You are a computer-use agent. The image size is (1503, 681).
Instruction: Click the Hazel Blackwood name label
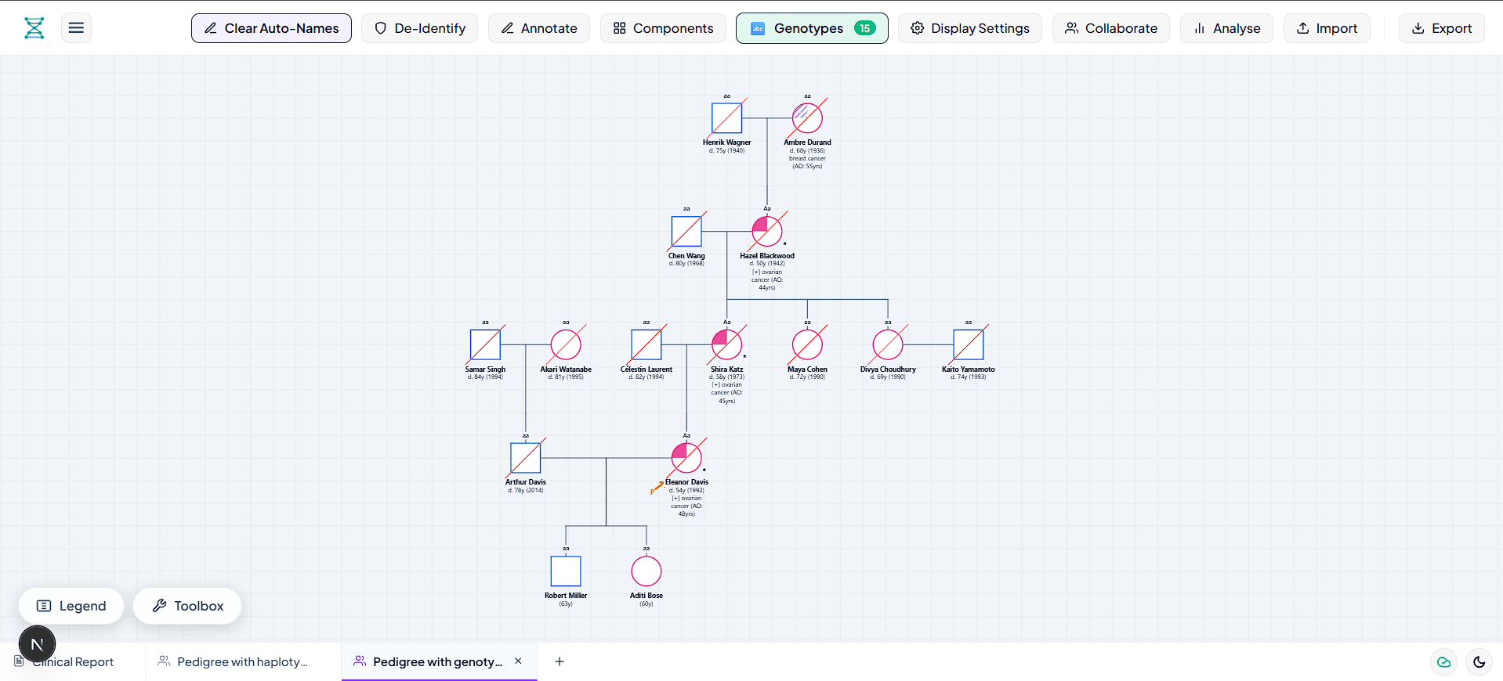[767, 256]
